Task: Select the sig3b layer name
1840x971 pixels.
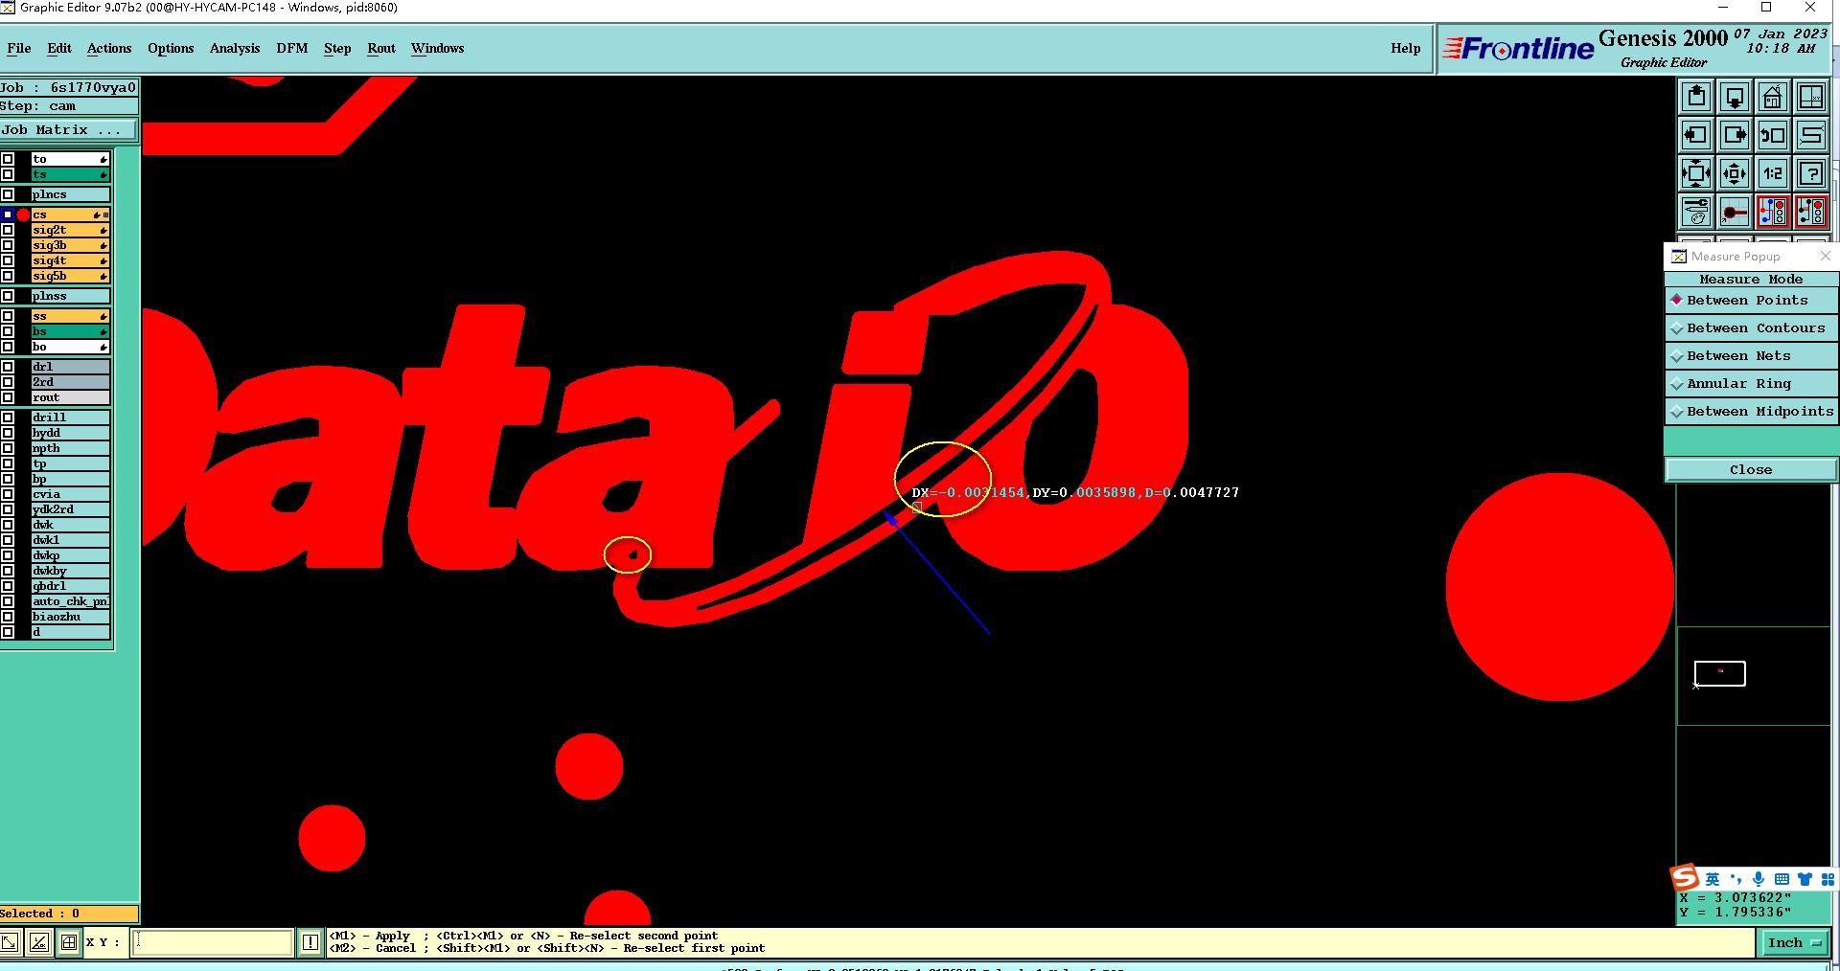Action: point(70,245)
